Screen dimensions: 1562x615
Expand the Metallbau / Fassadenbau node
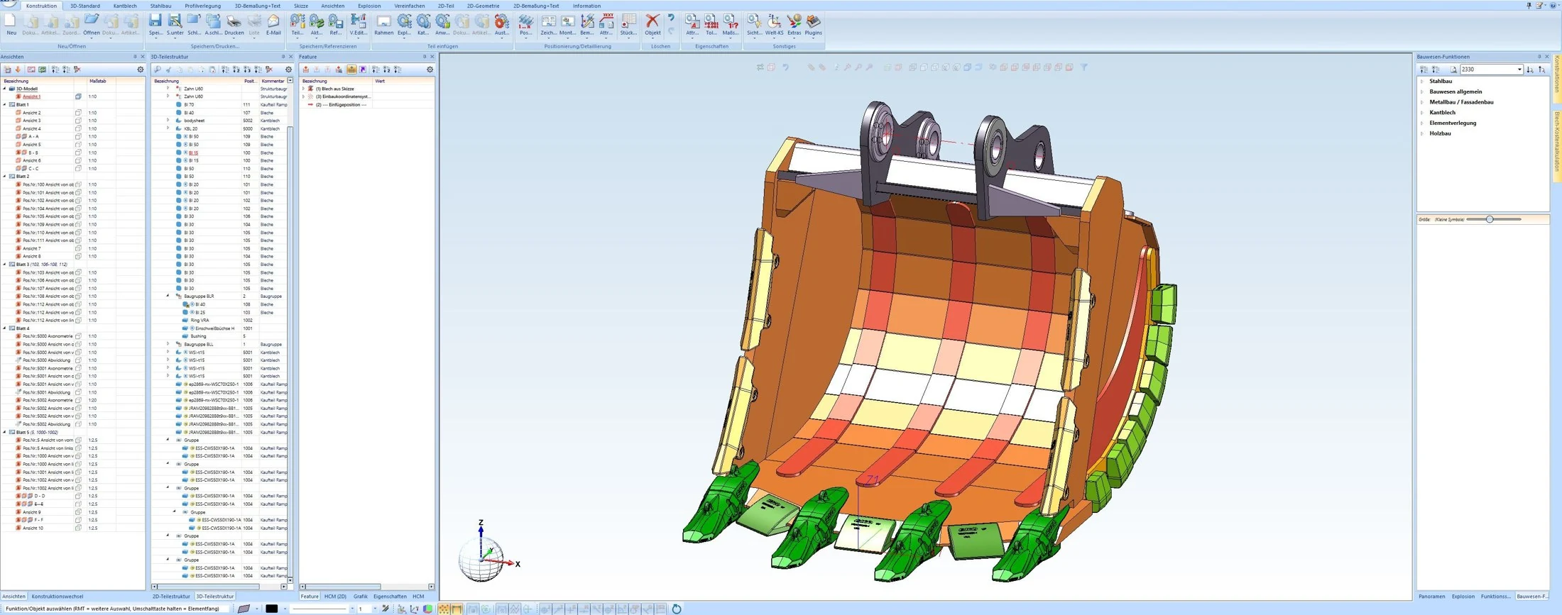point(1422,102)
